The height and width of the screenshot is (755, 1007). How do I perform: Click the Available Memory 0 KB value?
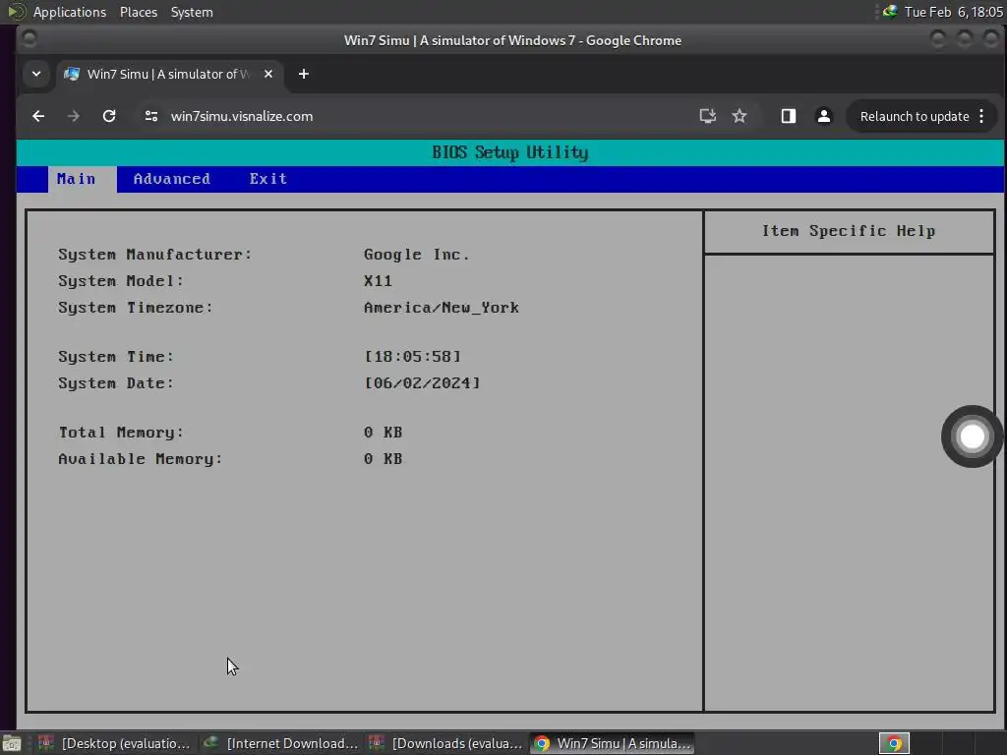(383, 459)
